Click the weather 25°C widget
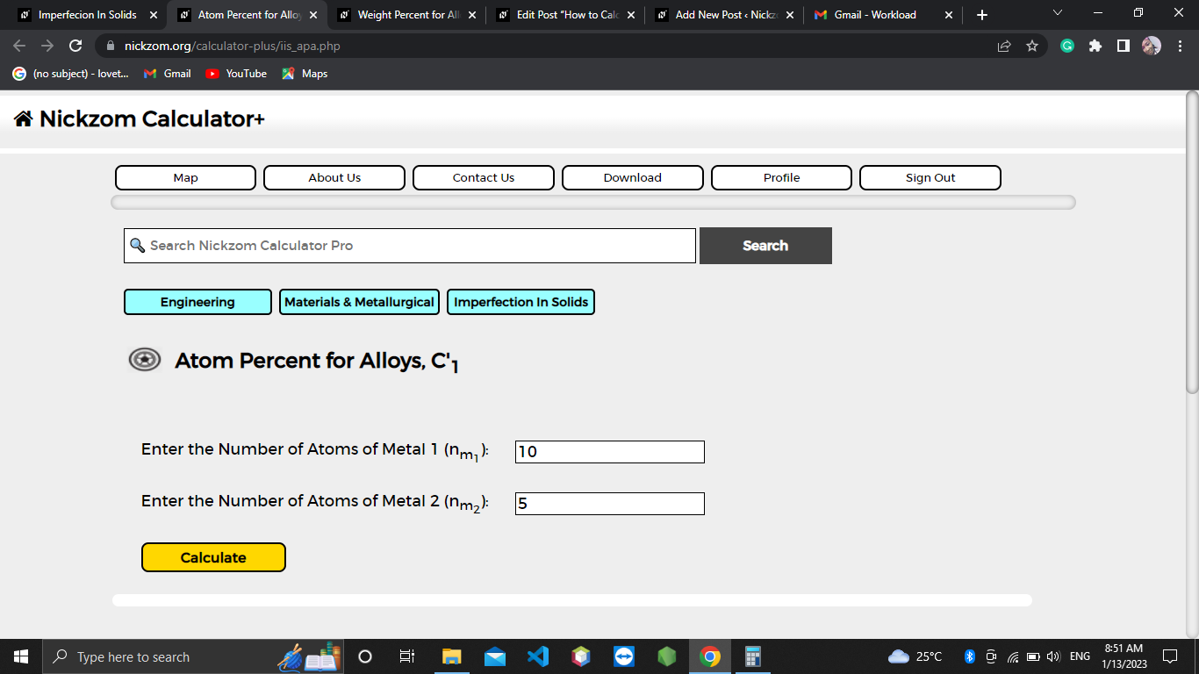1199x674 pixels. pos(915,656)
